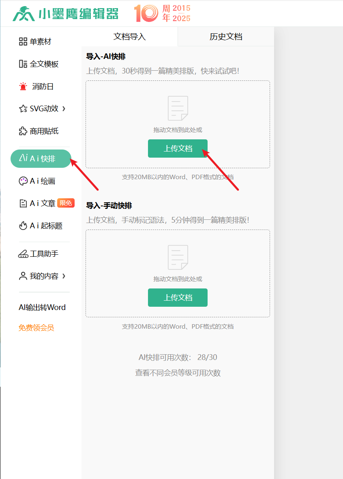Click the flame icon for Ai起标题
Screen dimensions: 343x479
point(23,226)
